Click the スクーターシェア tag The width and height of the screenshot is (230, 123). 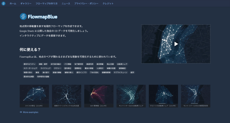(30, 68)
